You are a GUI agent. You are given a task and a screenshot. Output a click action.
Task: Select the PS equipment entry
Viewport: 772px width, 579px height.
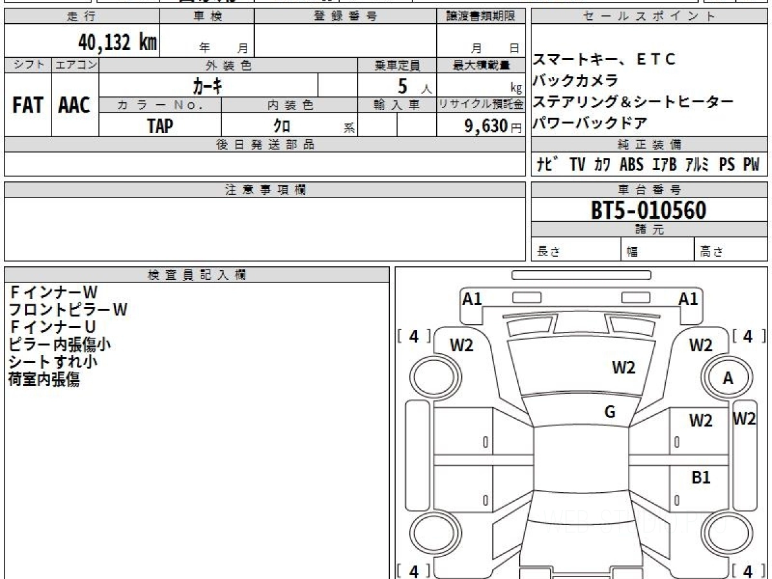(x=727, y=165)
